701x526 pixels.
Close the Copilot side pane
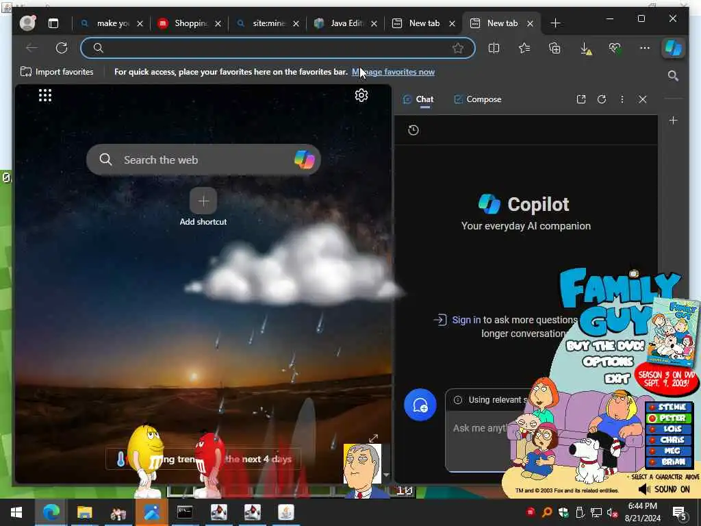(642, 99)
